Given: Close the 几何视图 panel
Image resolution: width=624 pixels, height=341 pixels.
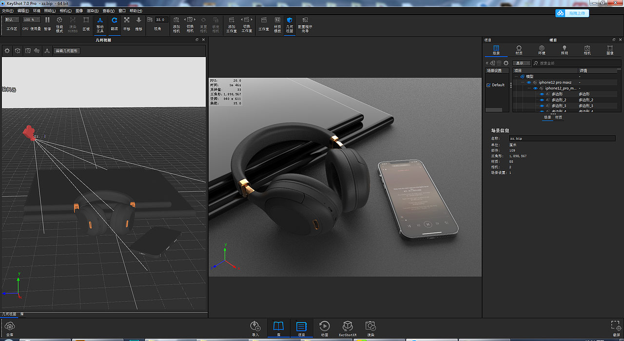Looking at the screenshot, I should tap(203, 40).
